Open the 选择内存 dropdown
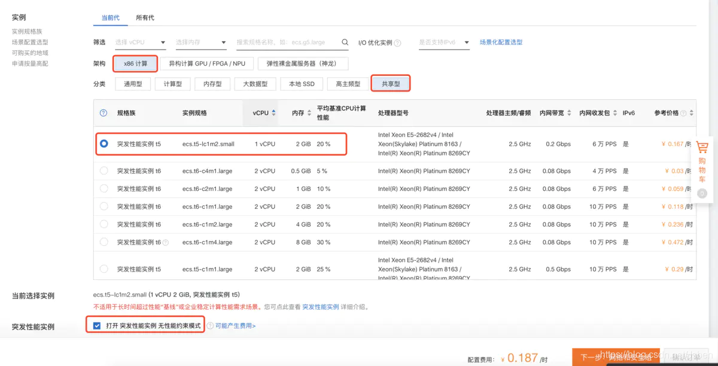Viewport: 718px width, 366px height. click(x=200, y=42)
